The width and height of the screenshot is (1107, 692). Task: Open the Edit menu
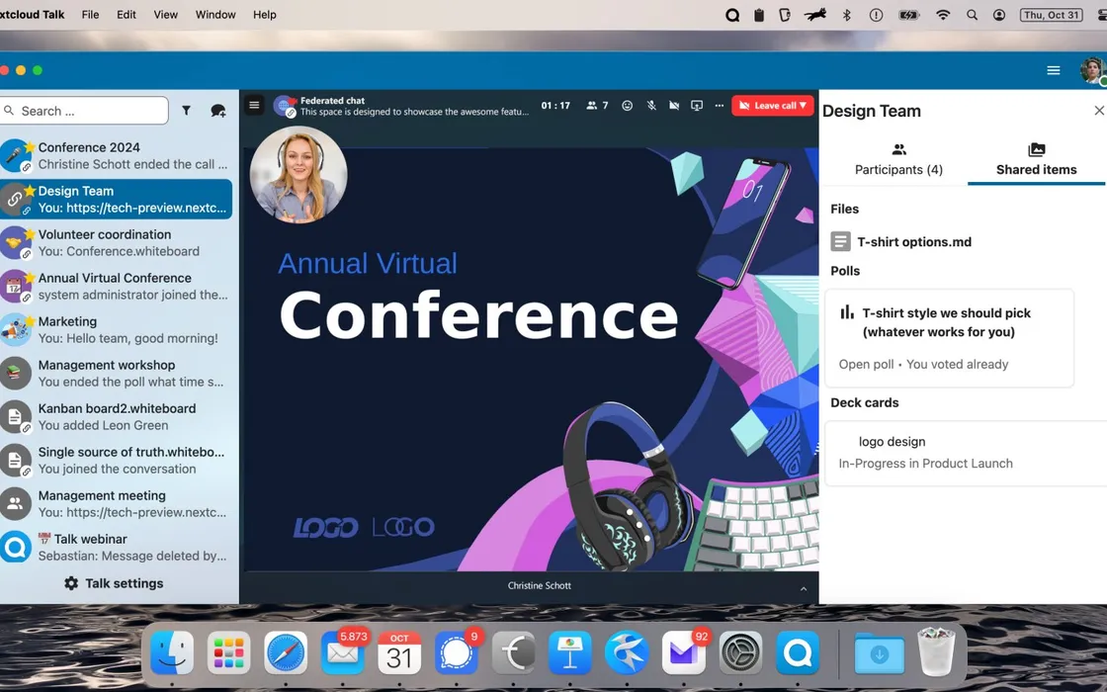pos(127,14)
